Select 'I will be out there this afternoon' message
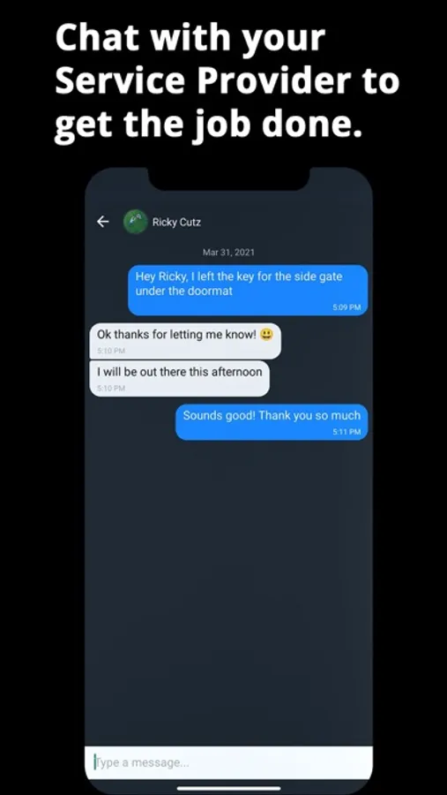The image size is (447, 795). (179, 378)
